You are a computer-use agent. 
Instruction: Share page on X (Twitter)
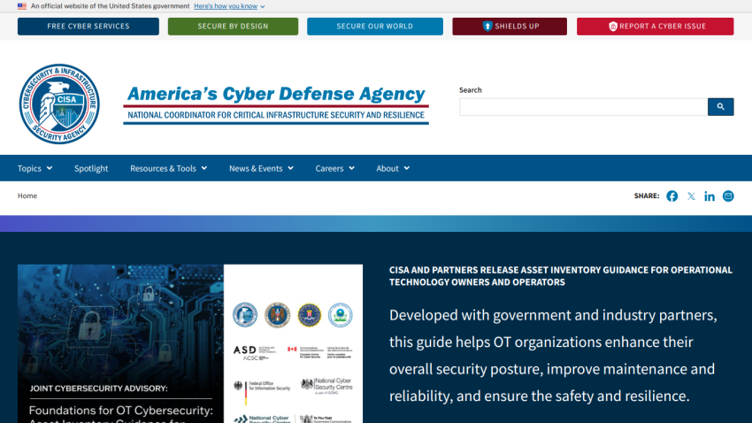pyautogui.click(x=691, y=196)
